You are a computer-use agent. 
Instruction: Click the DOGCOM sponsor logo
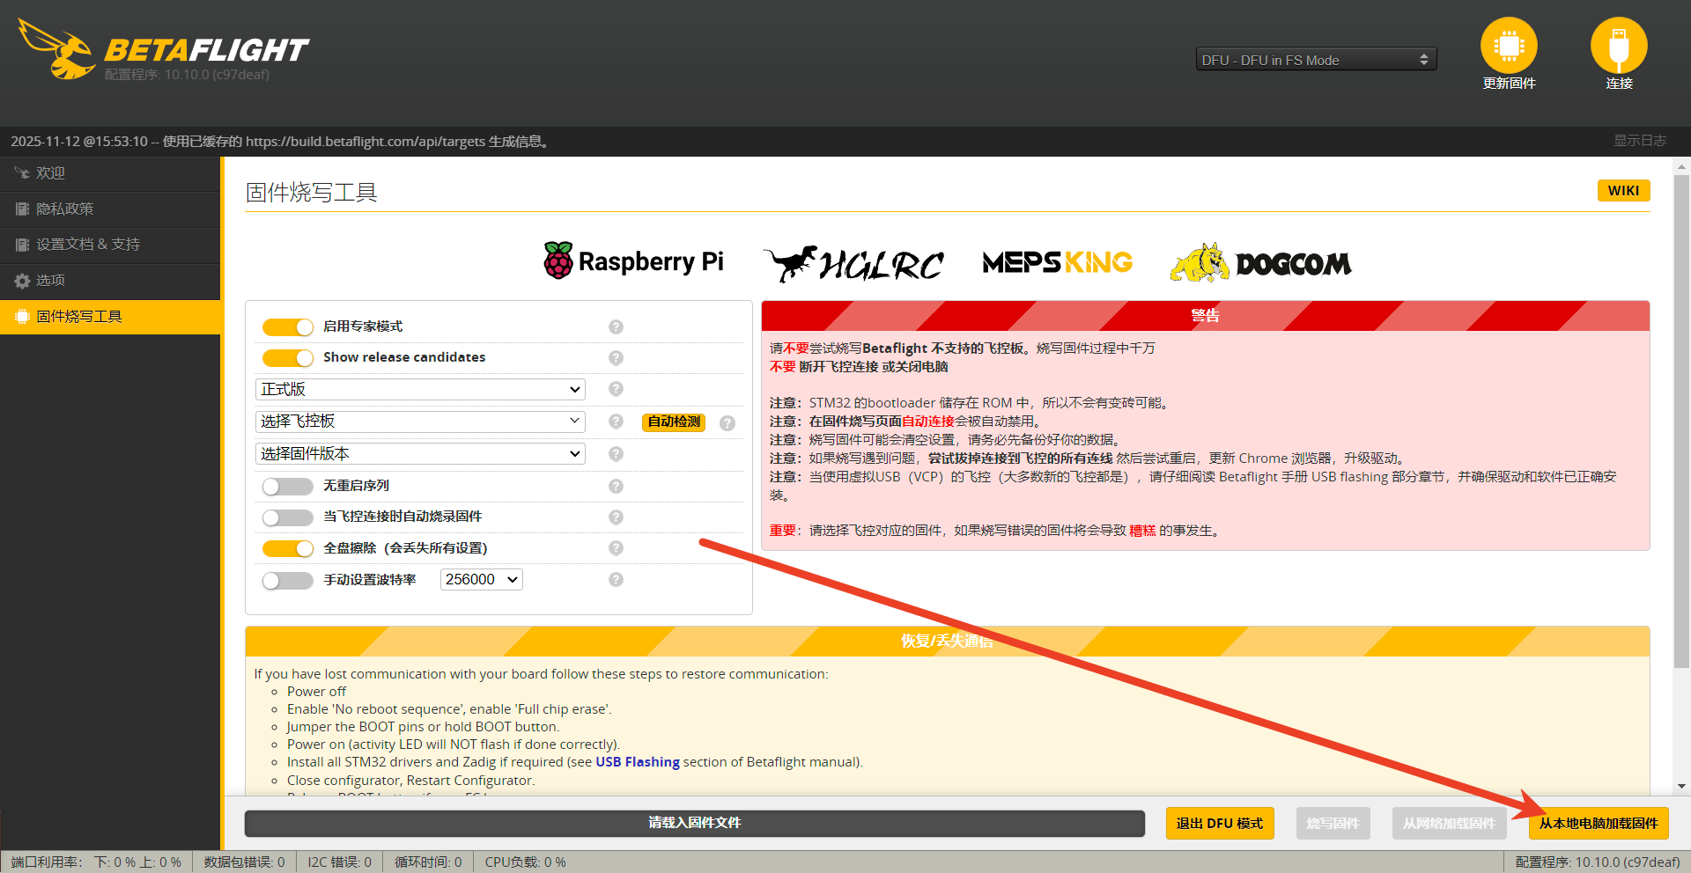[x=1260, y=263]
